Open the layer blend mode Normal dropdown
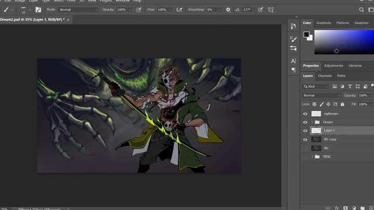The width and height of the screenshot is (374, 210). 321,96
